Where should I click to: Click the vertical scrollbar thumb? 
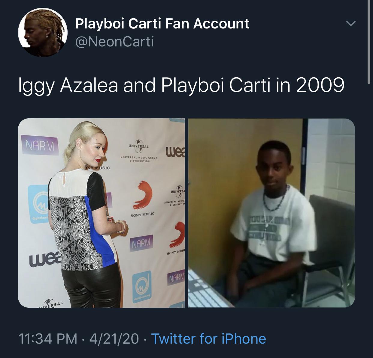pos(369,41)
